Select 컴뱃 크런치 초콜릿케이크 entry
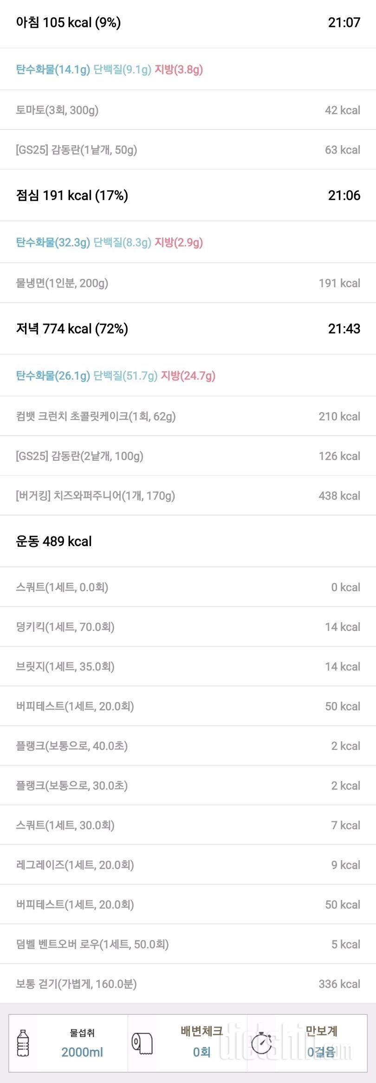The width and height of the screenshot is (376, 1083). (x=188, y=416)
